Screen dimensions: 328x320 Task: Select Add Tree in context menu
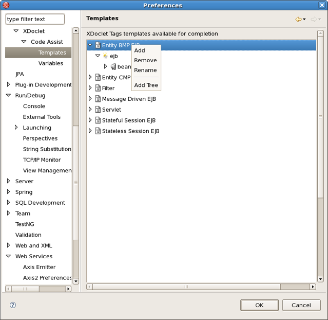(x=146, y=85)
